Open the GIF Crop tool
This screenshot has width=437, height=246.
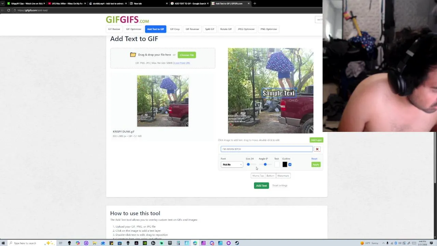click(x=175, y=29)
